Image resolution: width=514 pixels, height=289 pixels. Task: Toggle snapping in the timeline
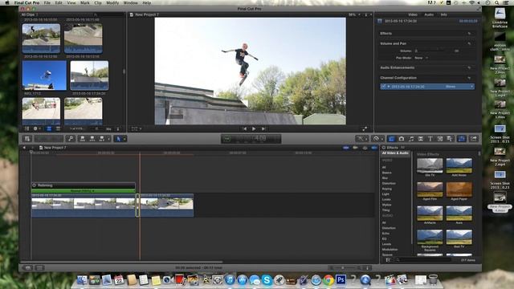[374, 148]
